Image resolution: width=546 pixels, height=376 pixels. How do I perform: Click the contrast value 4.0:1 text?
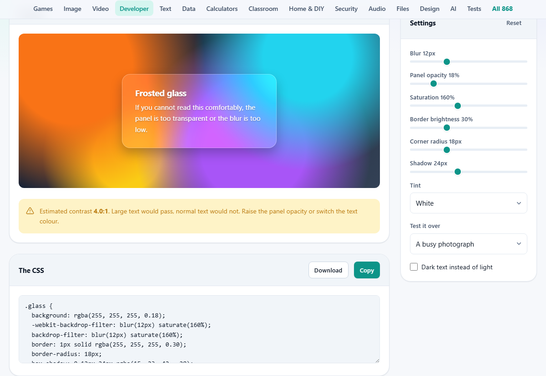pos(101,211)
